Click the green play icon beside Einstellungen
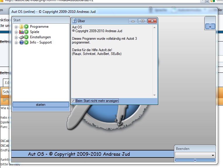 pos(26,37)
